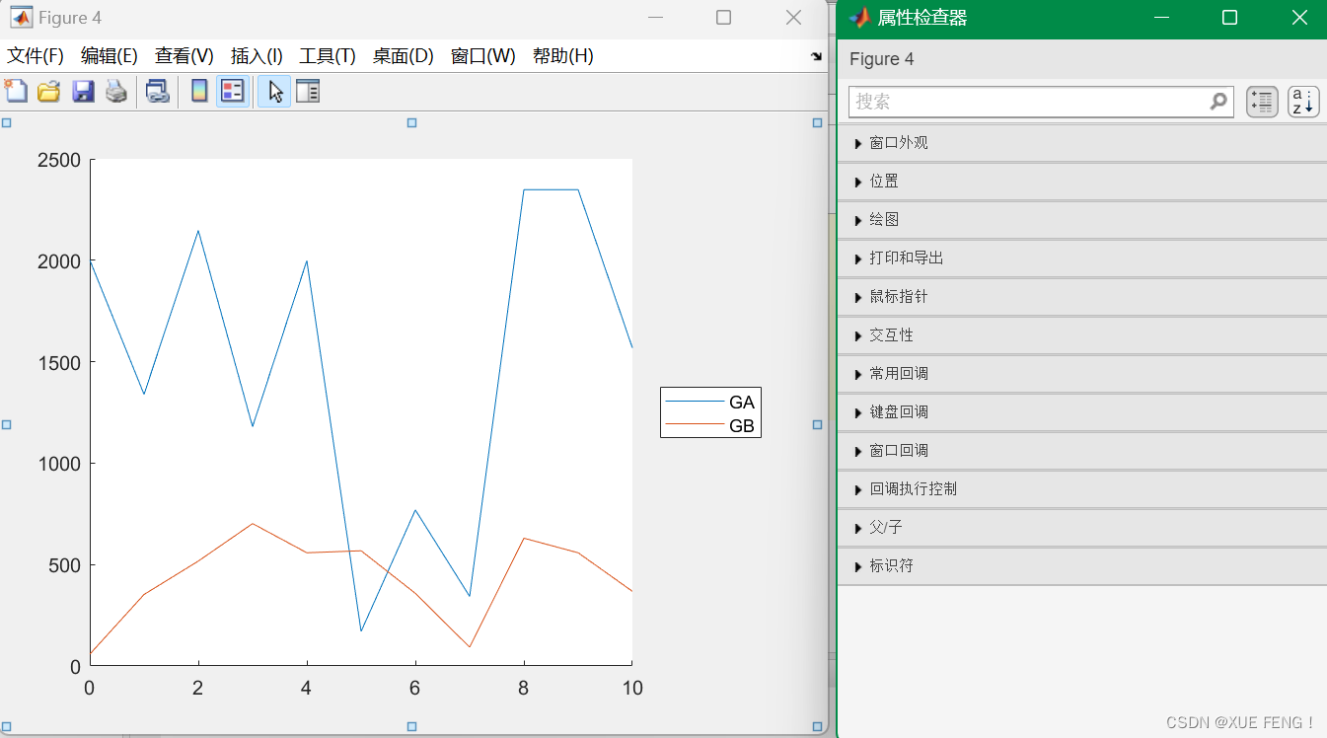This screenshot has height=738, width=1327.
Task: Print the figure using printer icon
Action: (116, 92)
